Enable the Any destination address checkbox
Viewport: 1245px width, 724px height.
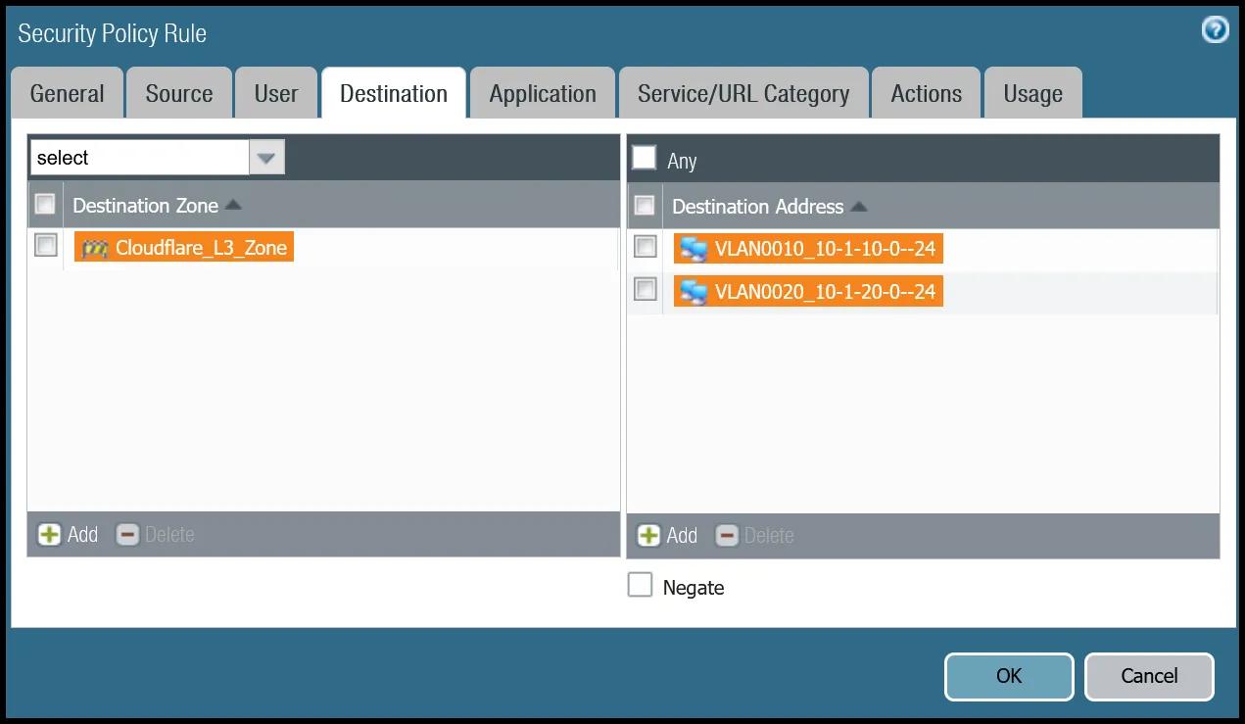[645, 159]
